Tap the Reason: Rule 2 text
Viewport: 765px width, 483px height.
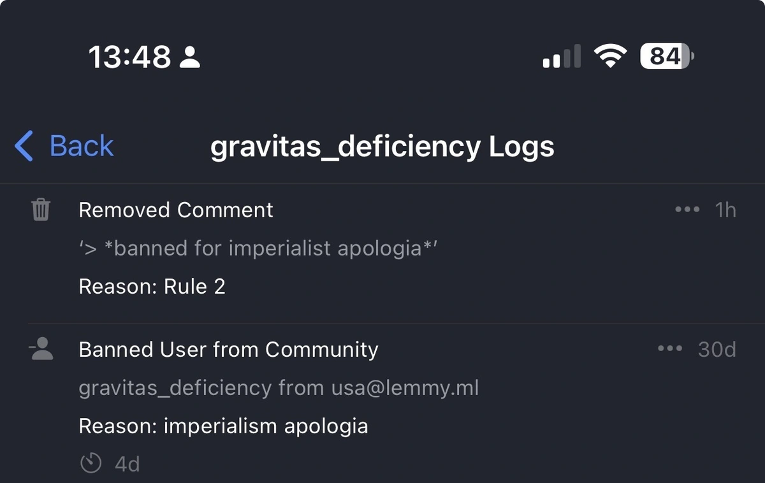[152, 286]
